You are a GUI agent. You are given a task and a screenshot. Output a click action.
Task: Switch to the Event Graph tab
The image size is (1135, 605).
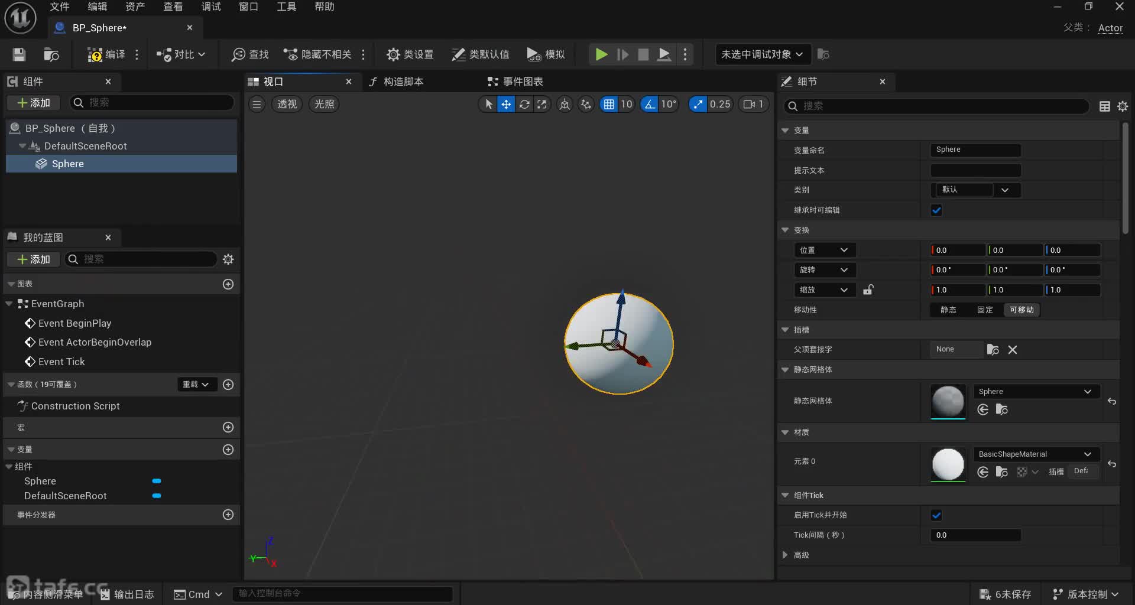click(515, 82)
